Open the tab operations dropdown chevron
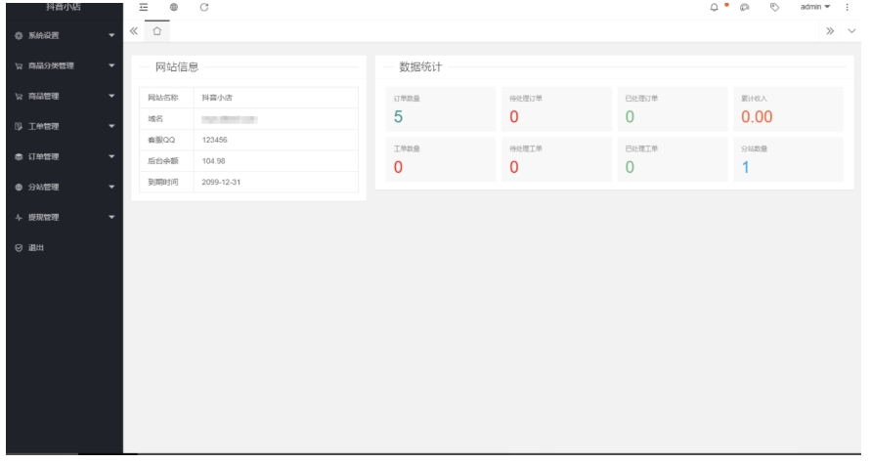 pos(850,30)
